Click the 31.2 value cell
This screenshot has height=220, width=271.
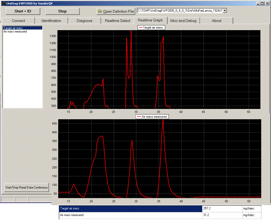(x=222, y=215)
